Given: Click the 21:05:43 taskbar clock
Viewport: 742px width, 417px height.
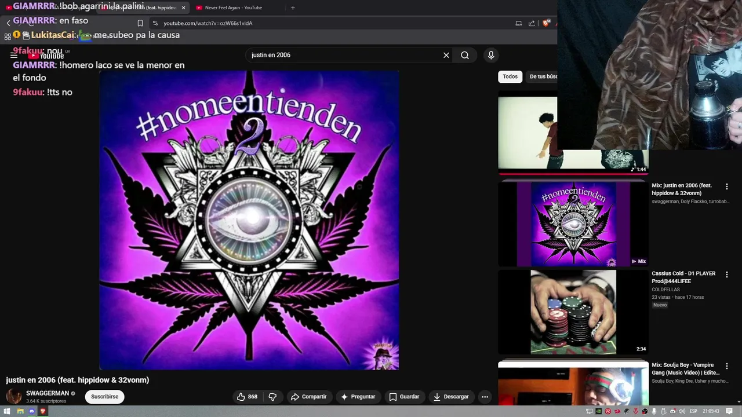Looking at the screenshot, I should tap(711, 411).
